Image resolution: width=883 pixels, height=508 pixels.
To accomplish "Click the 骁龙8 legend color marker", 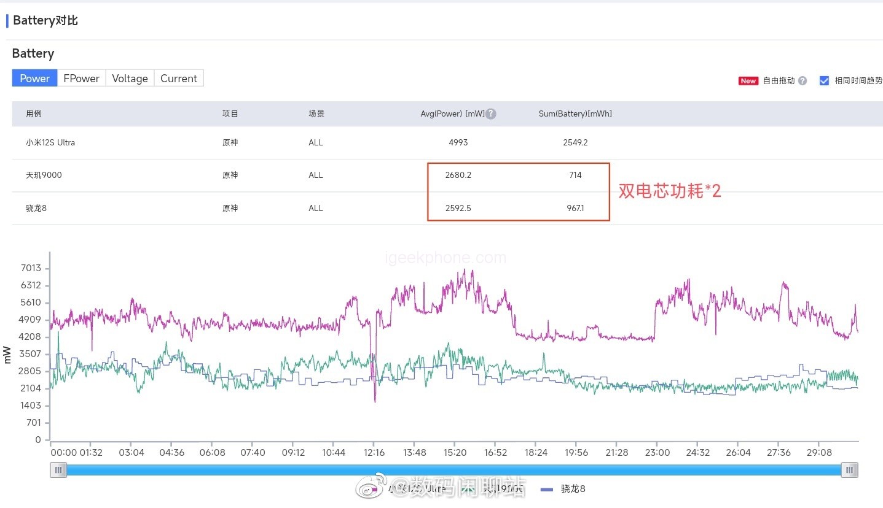I will pos(548,489).
